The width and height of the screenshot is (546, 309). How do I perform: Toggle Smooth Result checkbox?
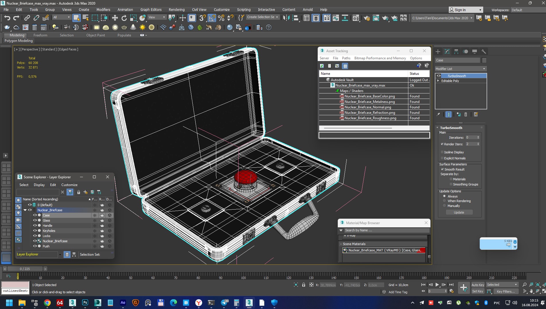point(442,169)
